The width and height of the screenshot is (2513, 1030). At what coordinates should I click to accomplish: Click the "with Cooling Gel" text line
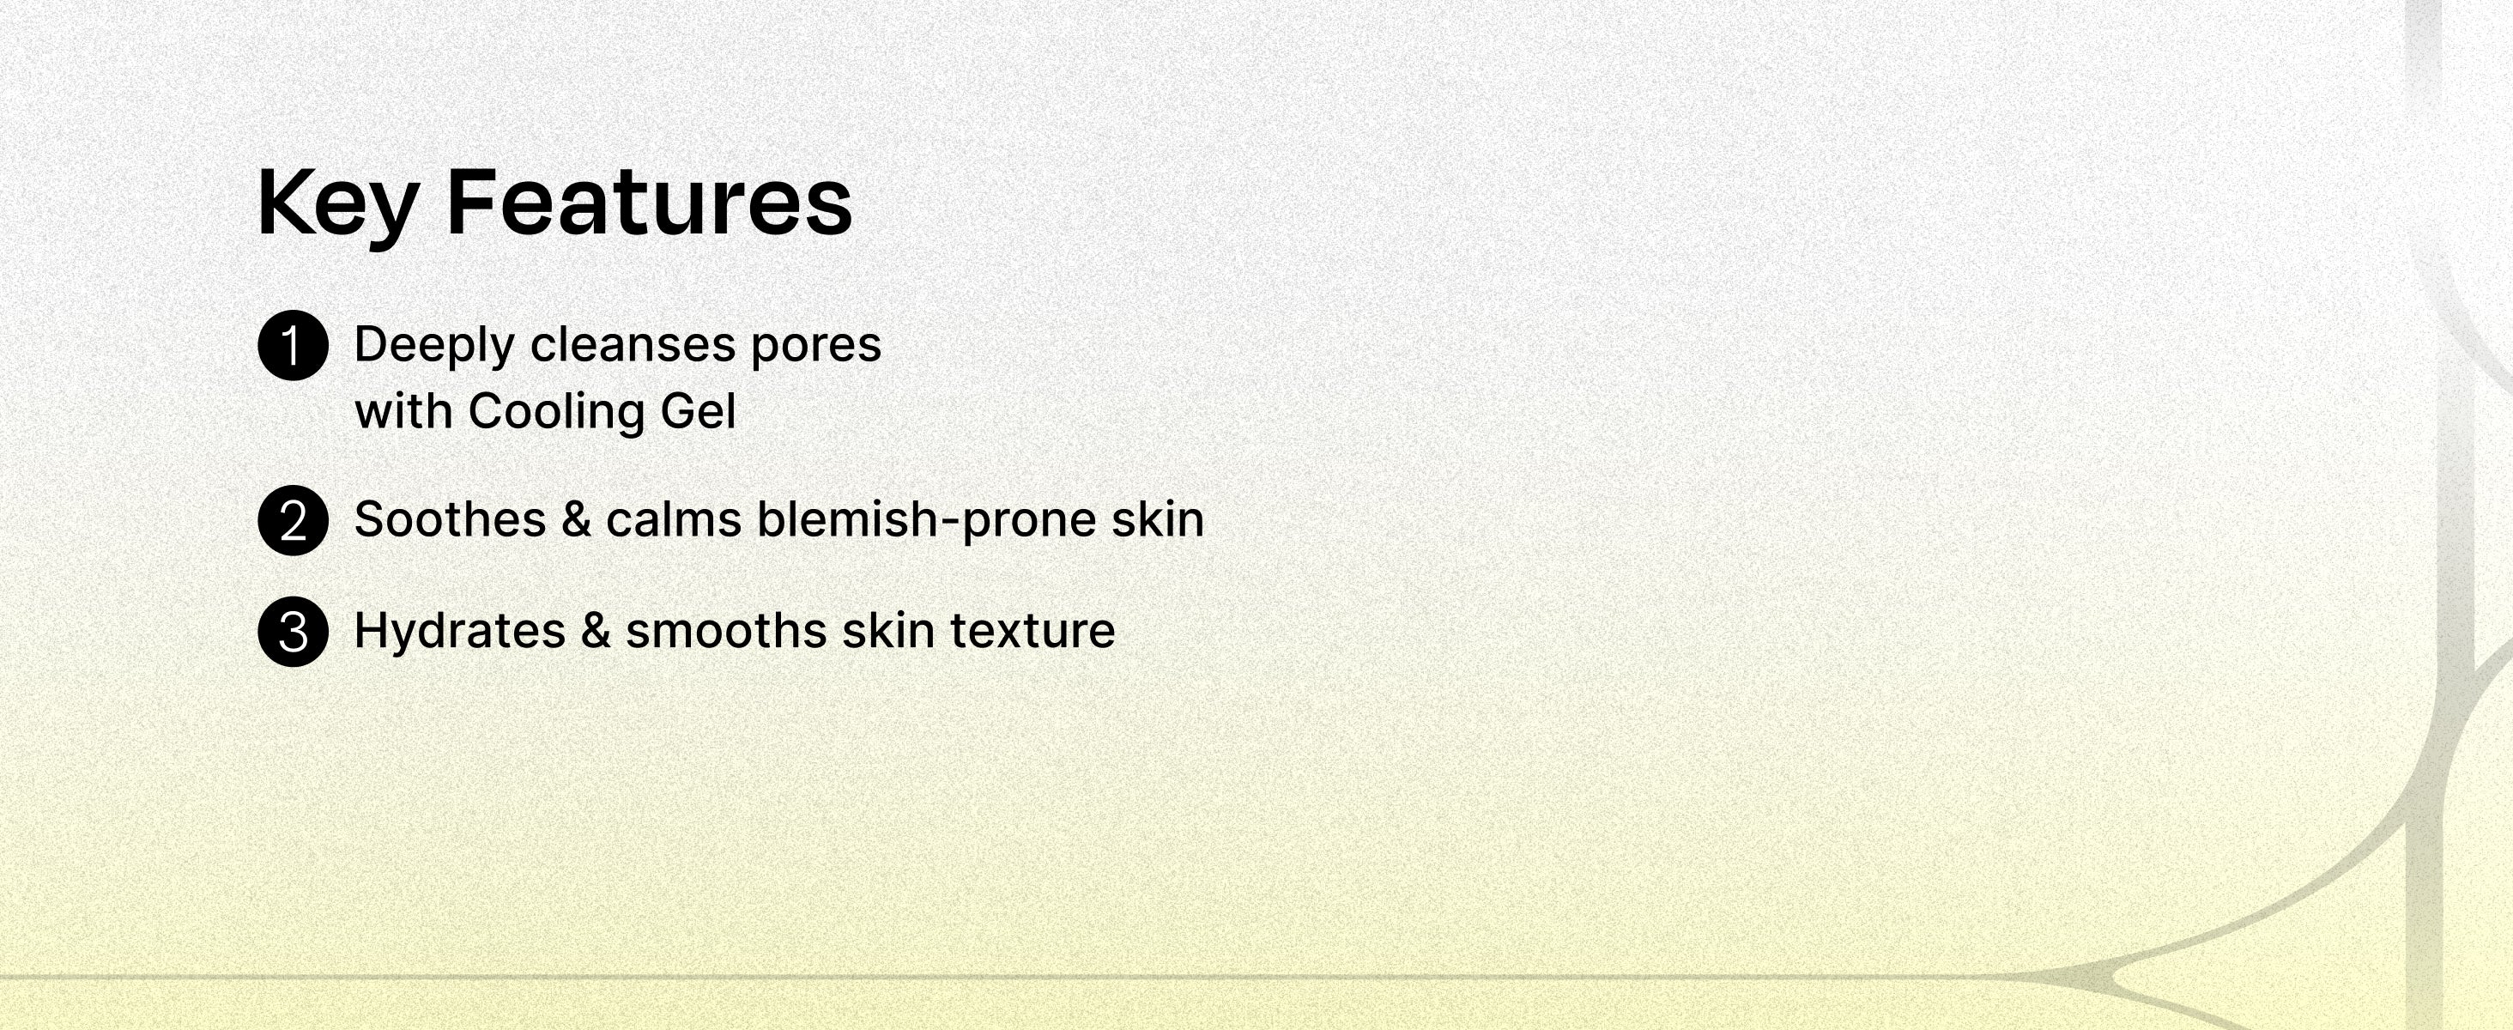coord(544,412)
